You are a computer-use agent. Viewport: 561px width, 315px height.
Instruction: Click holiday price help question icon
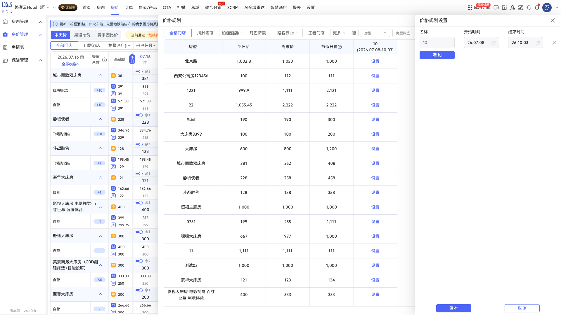[340, 47]
